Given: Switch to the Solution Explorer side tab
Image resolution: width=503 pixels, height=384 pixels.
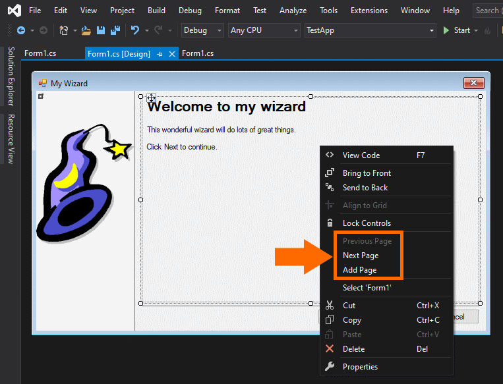Looking at the screenshot, I should point(11,76).
